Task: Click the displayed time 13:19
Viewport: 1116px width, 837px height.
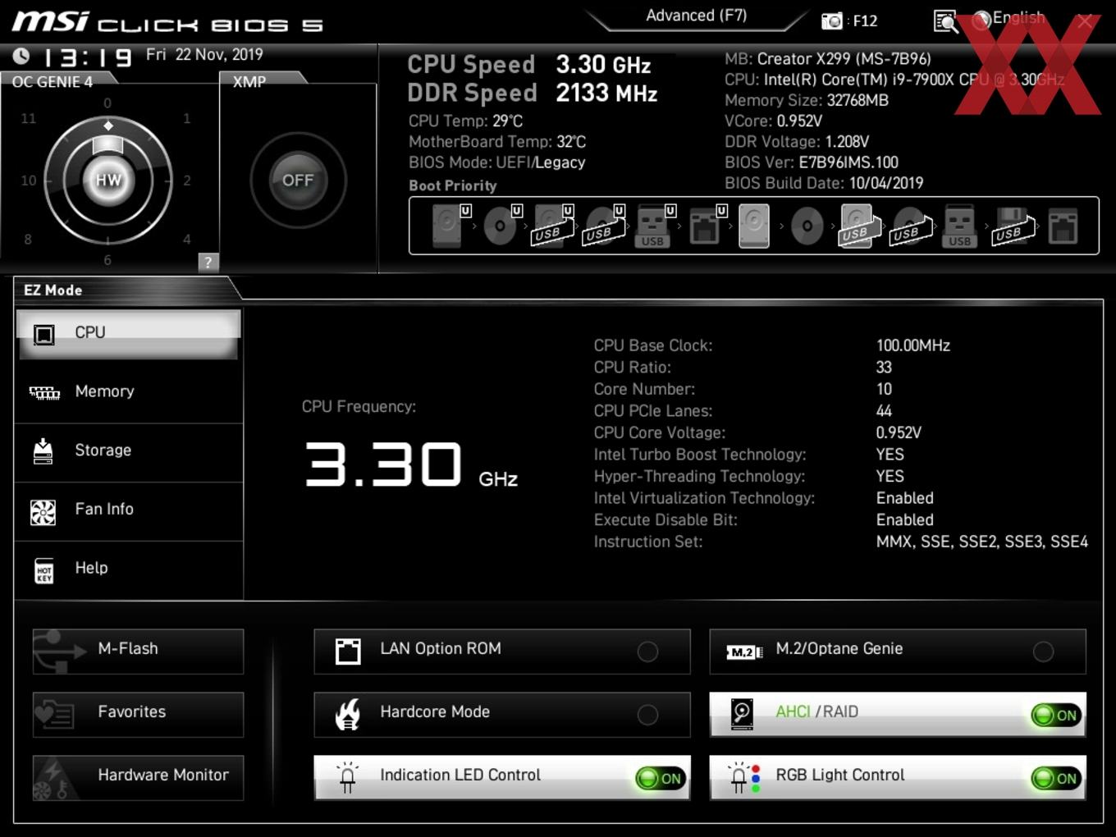Action: 87,57
